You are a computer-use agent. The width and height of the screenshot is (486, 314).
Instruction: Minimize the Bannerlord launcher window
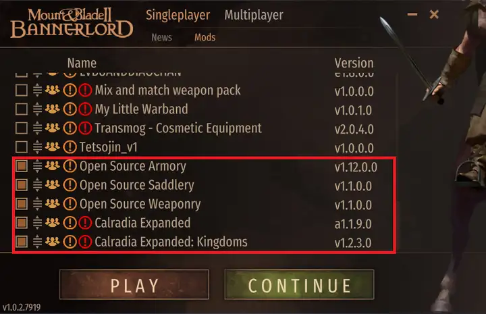[x=412, y=14]
